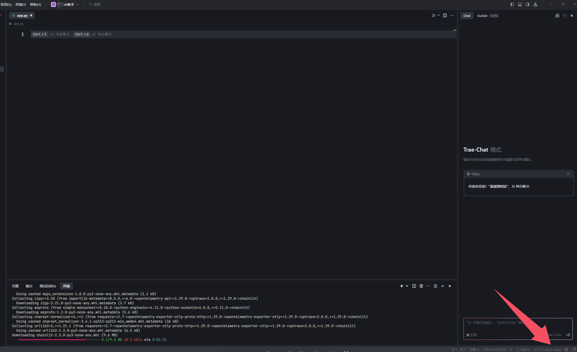Switch to the Builder tab
Viewport: 577px width, 352px height.
[x=482, y=16]
